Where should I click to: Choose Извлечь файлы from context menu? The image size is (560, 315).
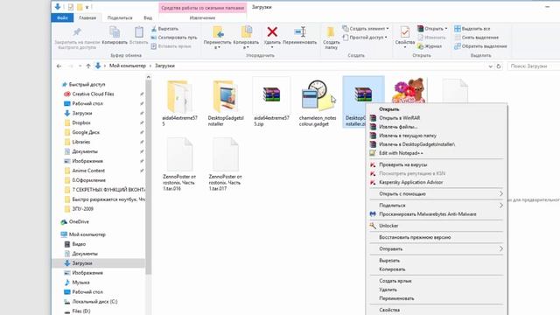coord(436,127)
